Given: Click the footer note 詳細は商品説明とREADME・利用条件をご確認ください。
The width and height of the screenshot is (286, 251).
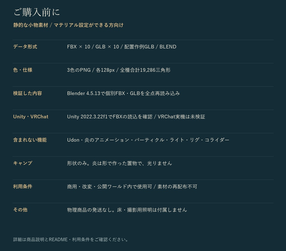Looking at the screenshot, I should pos(71,240).
